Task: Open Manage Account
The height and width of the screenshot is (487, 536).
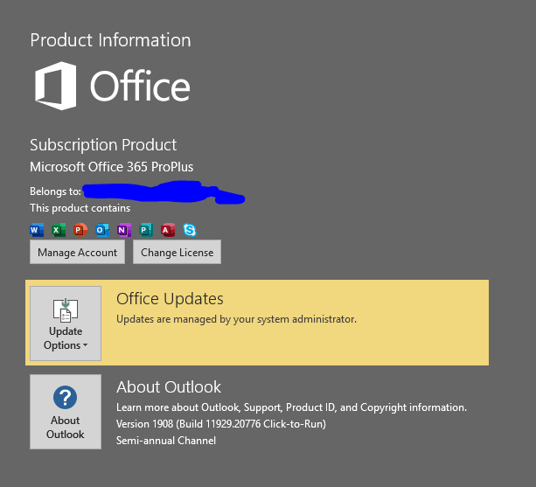Action: coord(77,252)
